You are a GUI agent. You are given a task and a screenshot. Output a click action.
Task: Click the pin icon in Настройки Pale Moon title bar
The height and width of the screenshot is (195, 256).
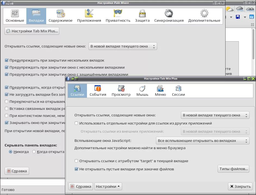[8, 3]
